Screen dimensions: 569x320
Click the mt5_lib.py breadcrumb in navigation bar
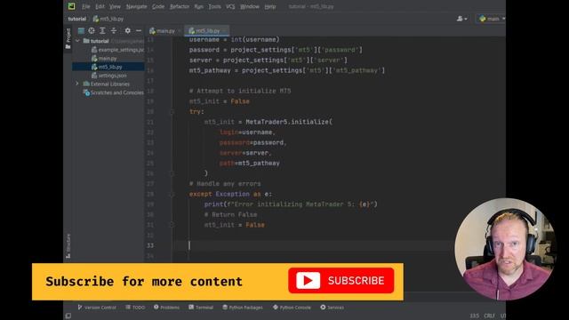[108, 19]
